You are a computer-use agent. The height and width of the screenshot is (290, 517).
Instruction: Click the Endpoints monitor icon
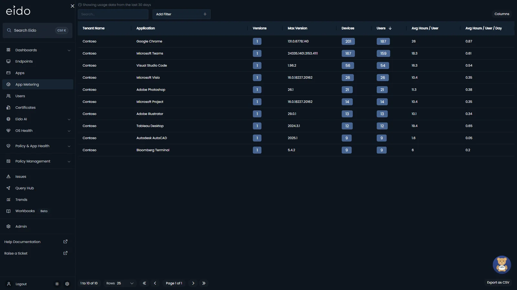[8, 61]
